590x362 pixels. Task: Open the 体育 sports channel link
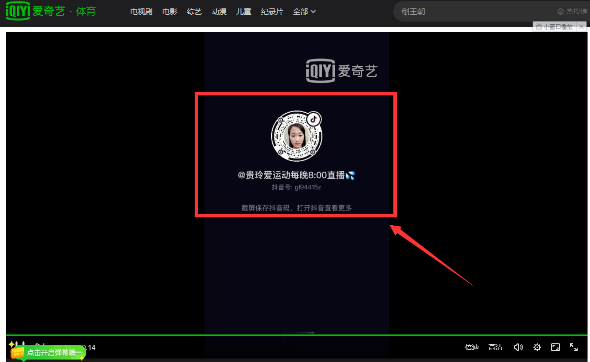(86, 11)
